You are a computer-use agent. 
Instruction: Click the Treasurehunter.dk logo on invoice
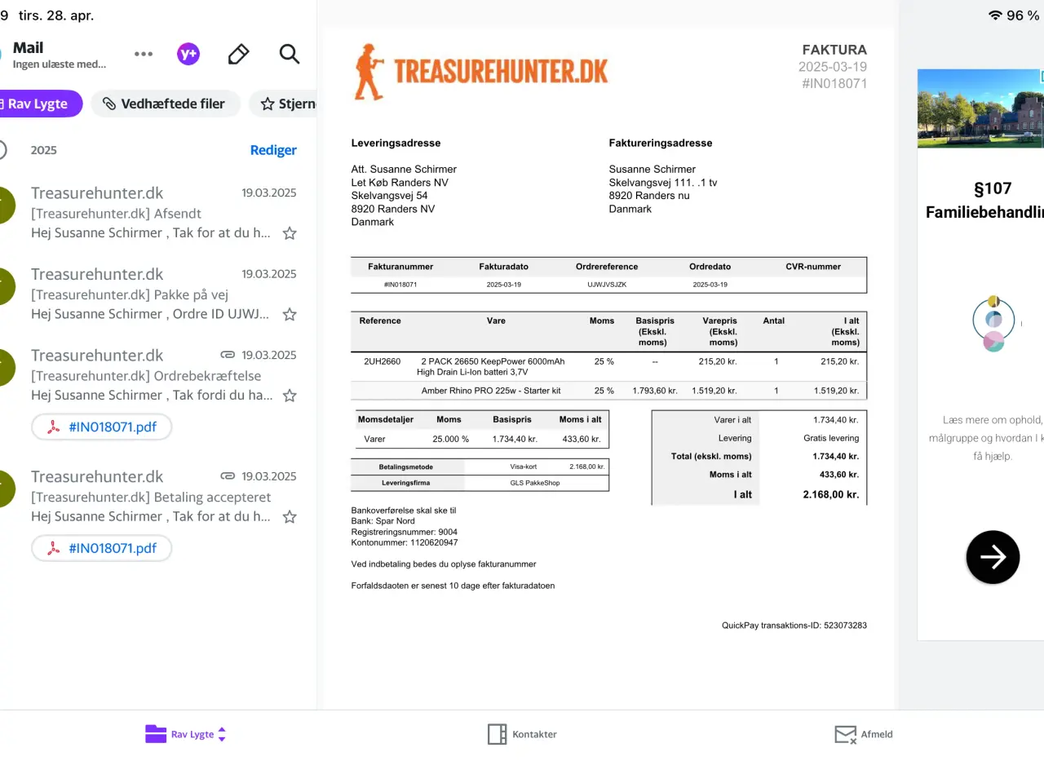480,72
